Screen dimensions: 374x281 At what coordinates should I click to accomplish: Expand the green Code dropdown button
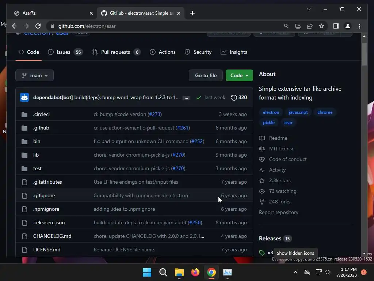point(239,75)
